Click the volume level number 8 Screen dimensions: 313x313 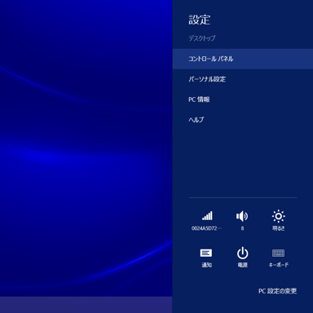(242, 228)
